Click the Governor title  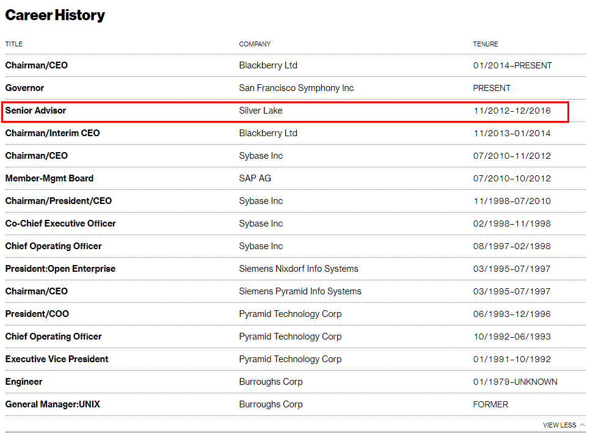pos(24,88)
